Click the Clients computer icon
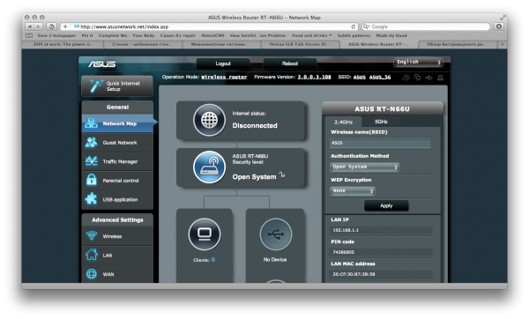The width and height of the screenshot is (529, 319). [x=205, y=234]
